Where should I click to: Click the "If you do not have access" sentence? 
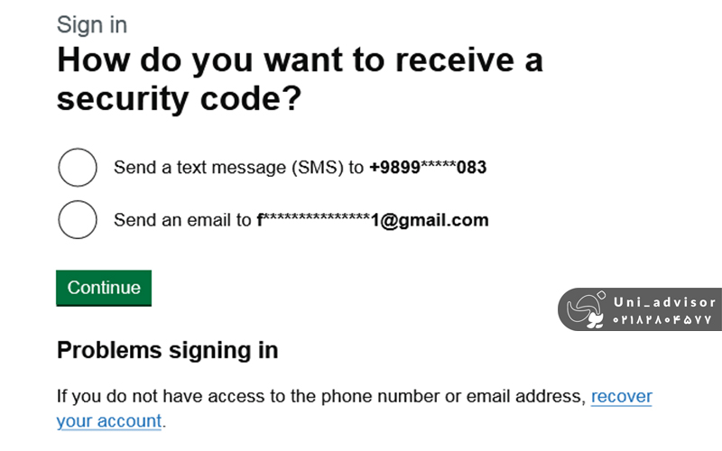[320, 396]
